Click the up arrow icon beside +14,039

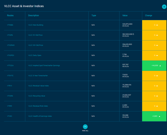[160, 66]
